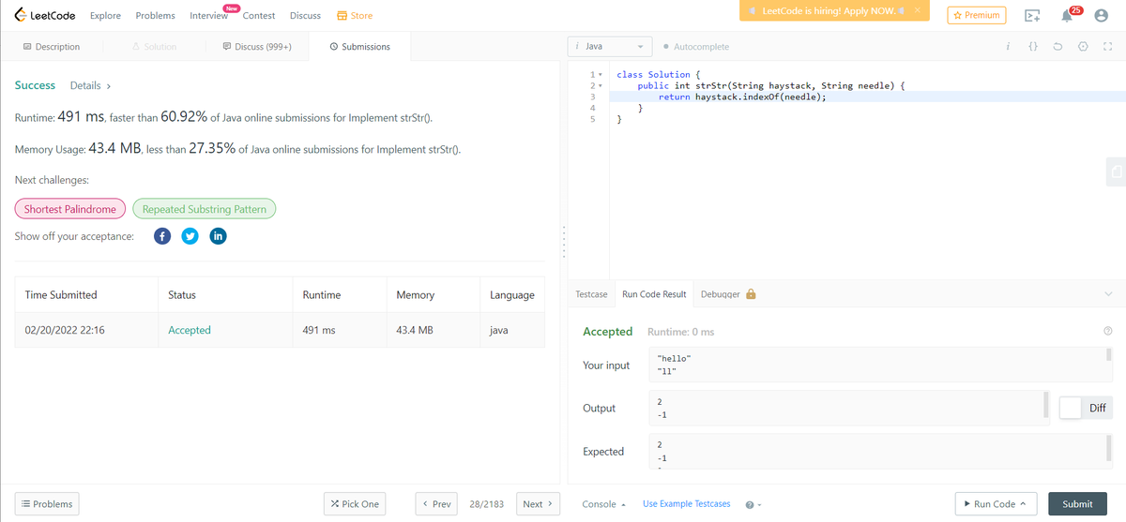Open notifications bell
The height and width of the screenshot is (522, 1126).
(x=1067, y=16)
